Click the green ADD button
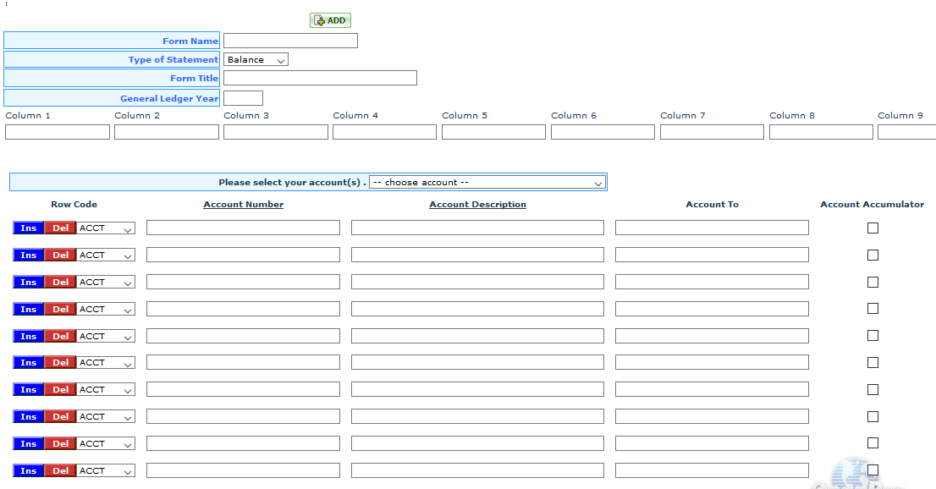 pyautogui.click(x=330, y=20)
